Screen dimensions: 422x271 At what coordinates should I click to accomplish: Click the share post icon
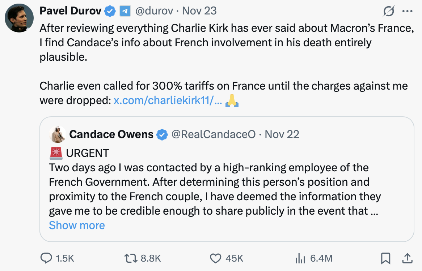[407, 258]
